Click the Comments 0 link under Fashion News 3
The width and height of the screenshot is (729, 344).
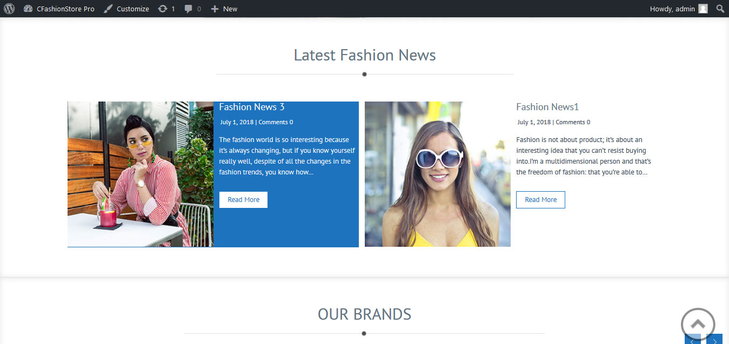coord(276,122)
